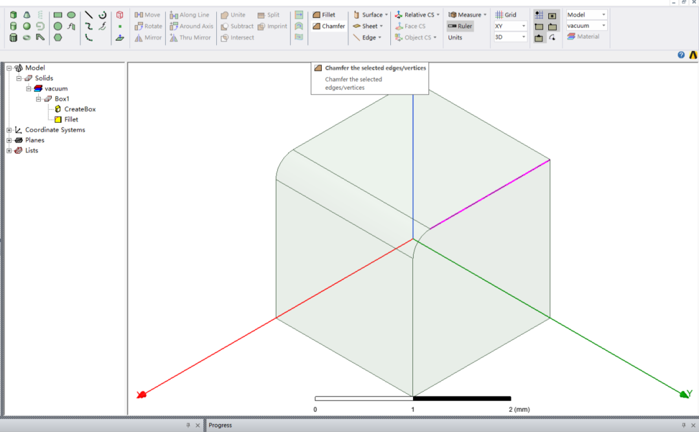Select the Draw Spiral tool icon

(40, 27)
